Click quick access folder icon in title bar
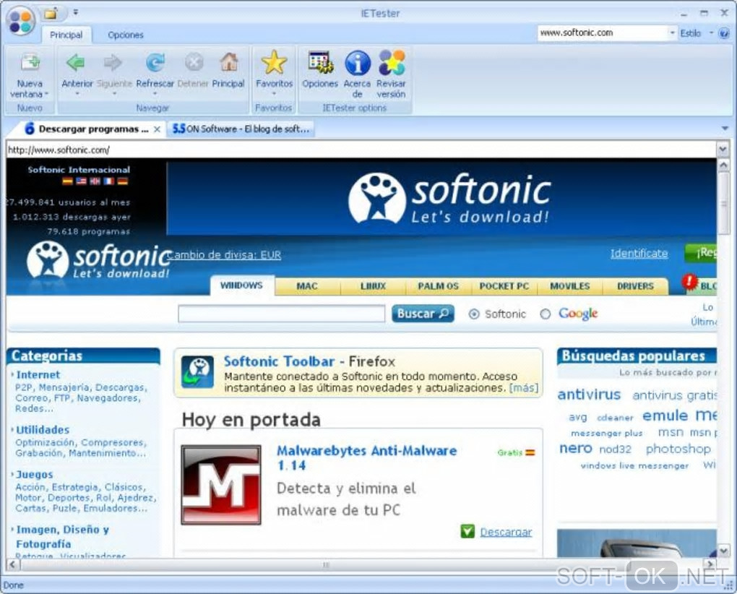The height and width of the screenshot is (594, 737). tap(51, 14)
